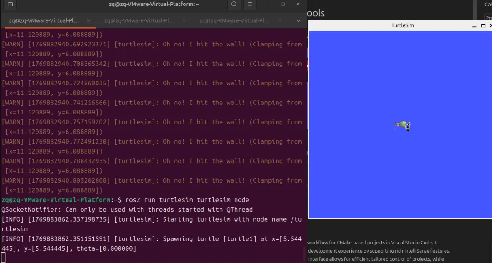Expand the terminal tab list dropdown

coord(298,20)
